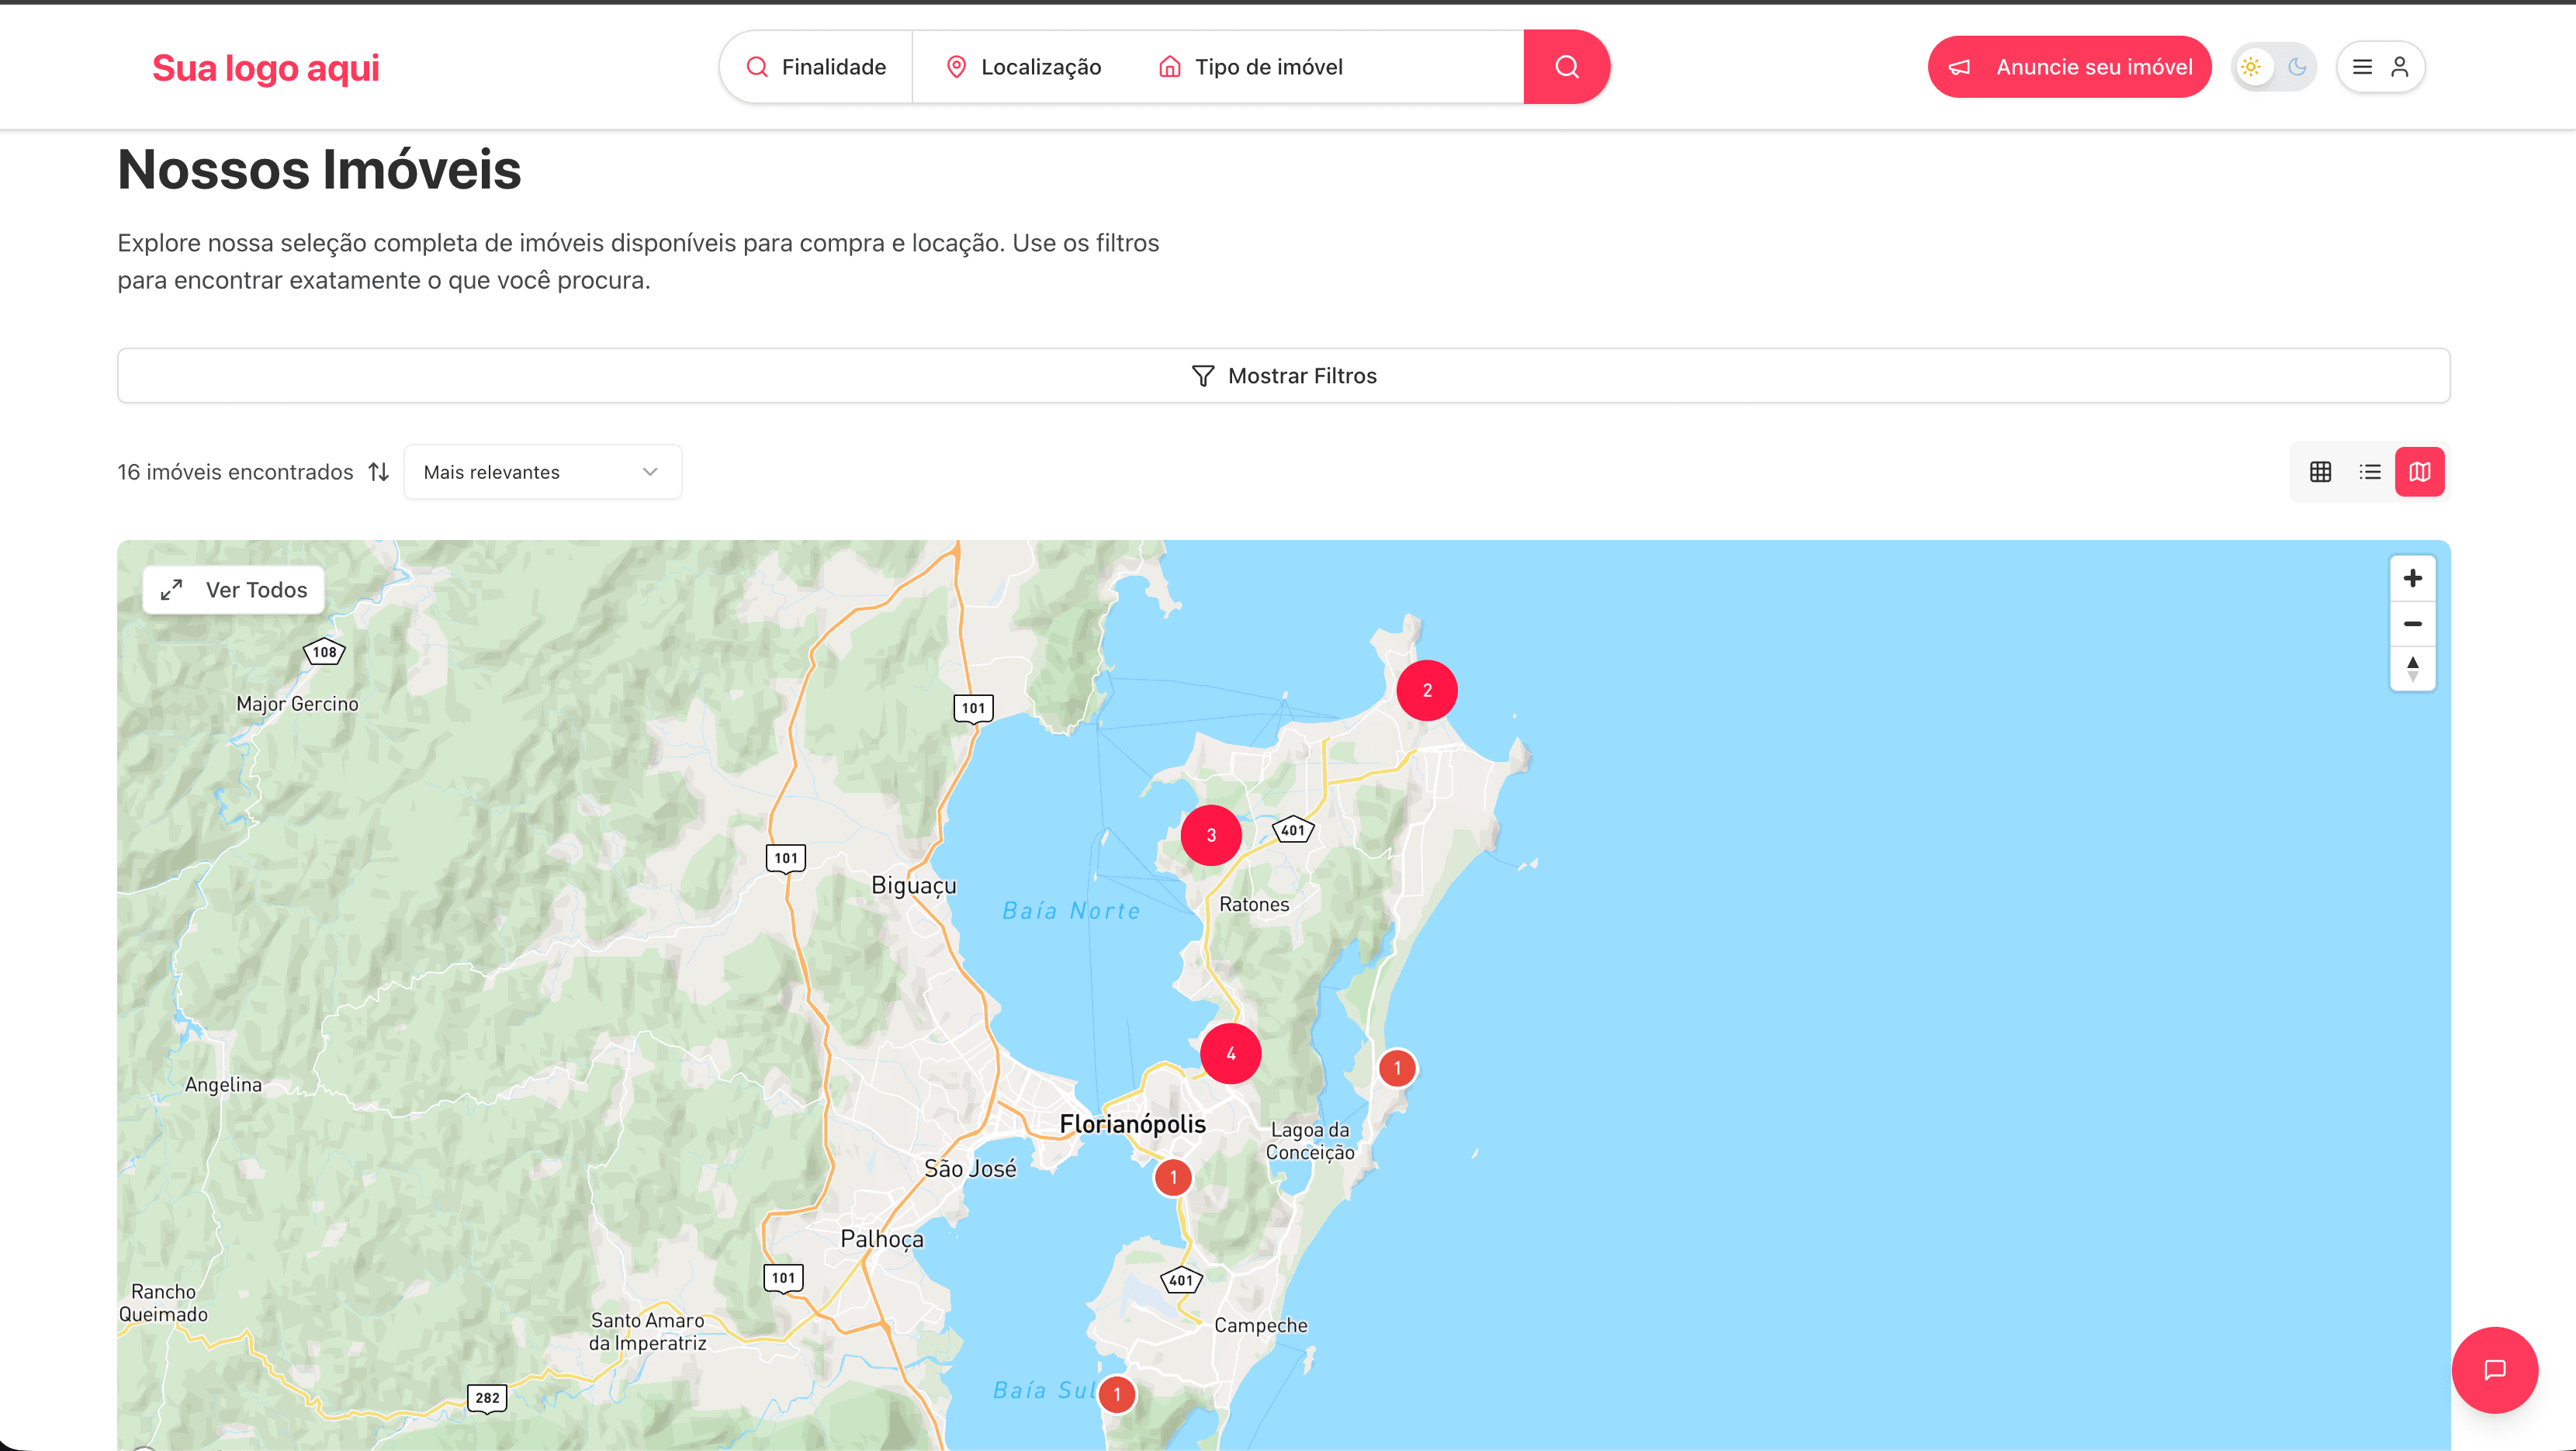Viewport: 2576px width, 1451px height.
Task: Enable dark mode with the moon toggle
Action: [x=2297, y=66]
